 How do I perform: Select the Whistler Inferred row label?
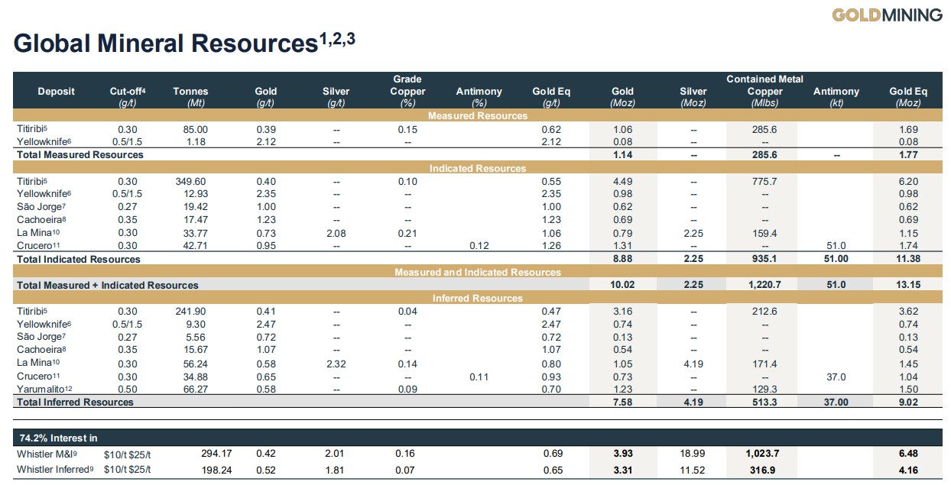click(55, 468)
